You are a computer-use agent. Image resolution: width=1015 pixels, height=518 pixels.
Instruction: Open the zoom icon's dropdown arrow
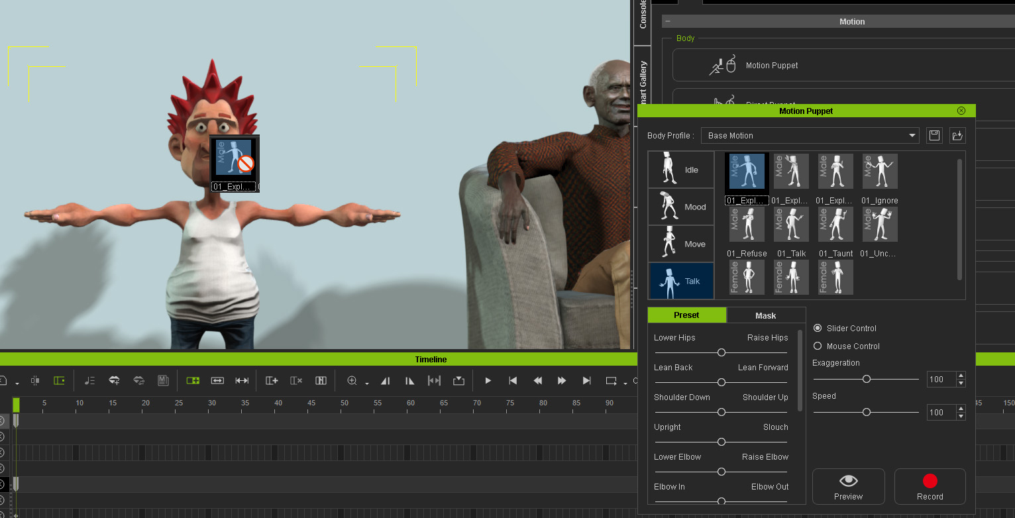[366, 384]
